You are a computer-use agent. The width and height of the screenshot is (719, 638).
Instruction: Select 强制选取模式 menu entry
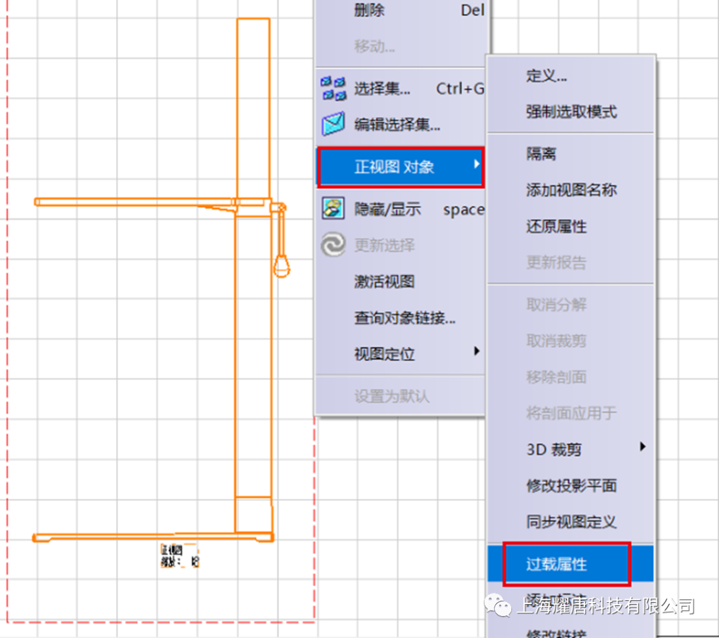click(x=571, y=112)
